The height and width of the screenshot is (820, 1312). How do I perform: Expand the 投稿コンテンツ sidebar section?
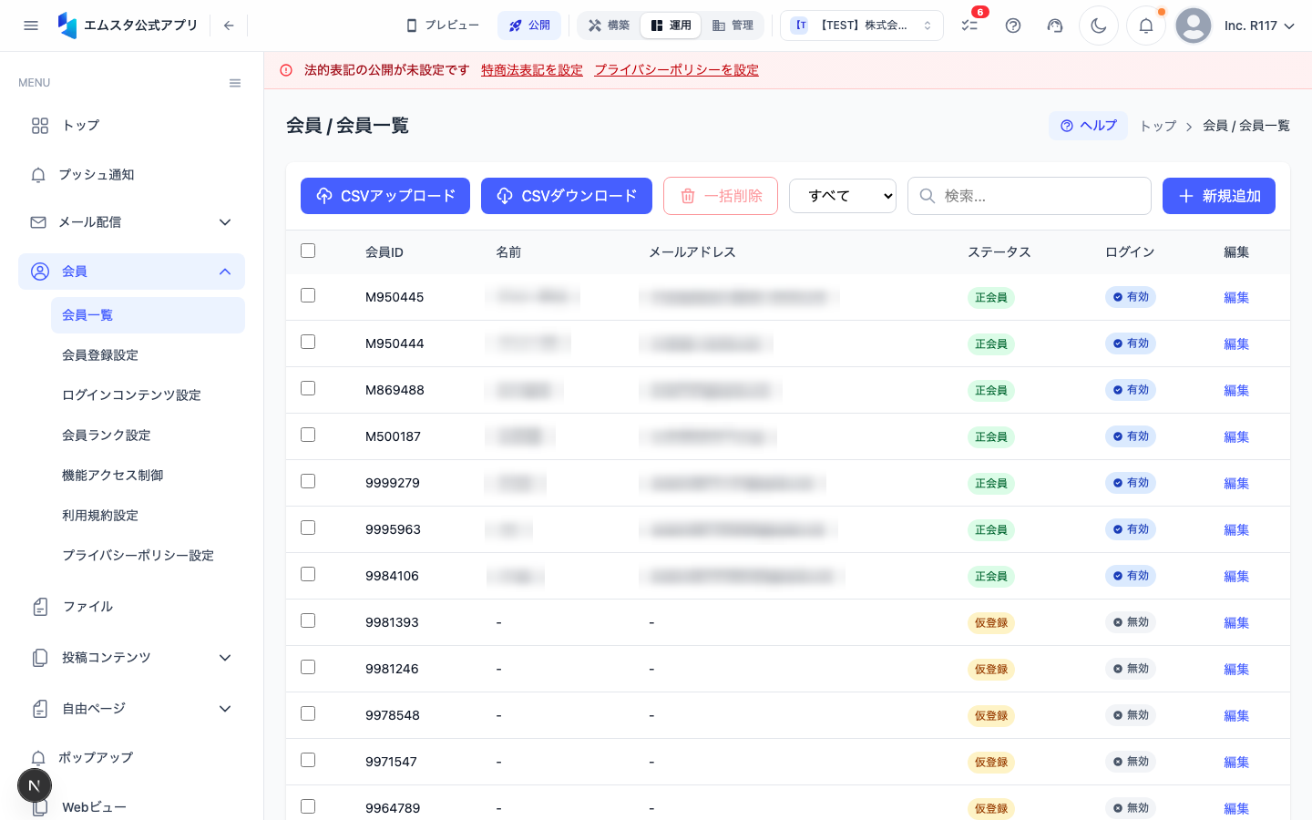pyautogui.click(x=225, y=658)
